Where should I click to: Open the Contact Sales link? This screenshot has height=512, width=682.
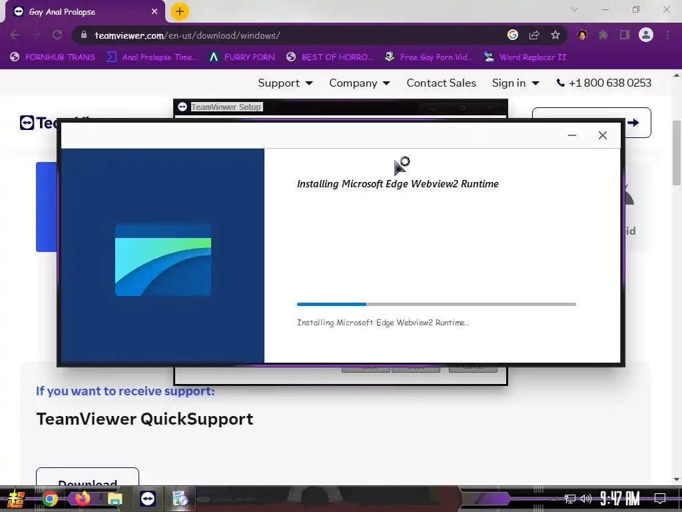coord(441,83)
